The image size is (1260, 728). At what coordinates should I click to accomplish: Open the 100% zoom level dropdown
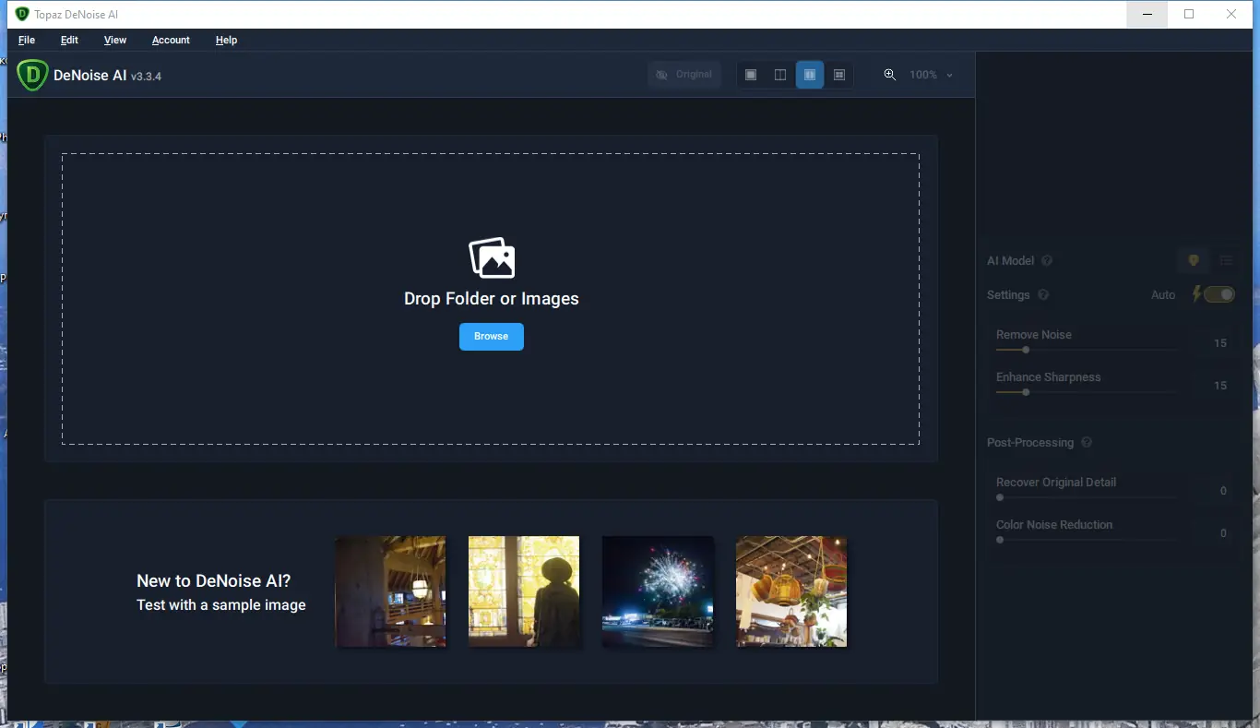[x=931, y=75]
